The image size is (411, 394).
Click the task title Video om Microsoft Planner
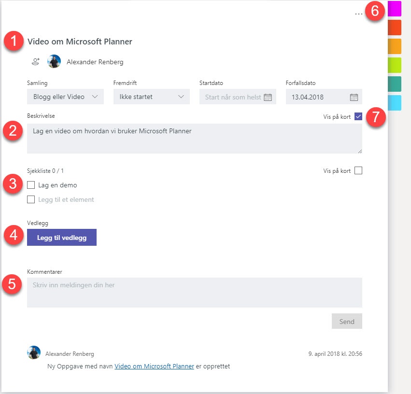(x=80, y=42)
